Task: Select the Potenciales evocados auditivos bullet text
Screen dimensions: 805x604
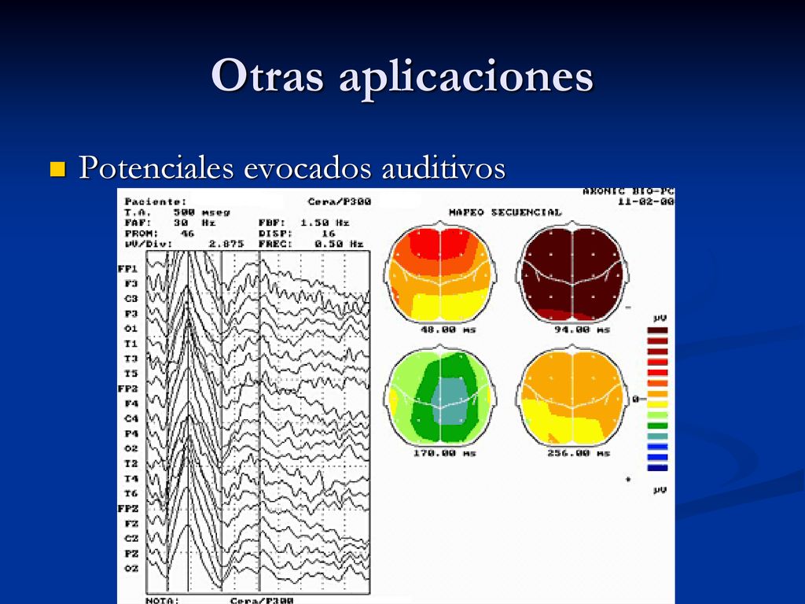Action: [292, 168]
